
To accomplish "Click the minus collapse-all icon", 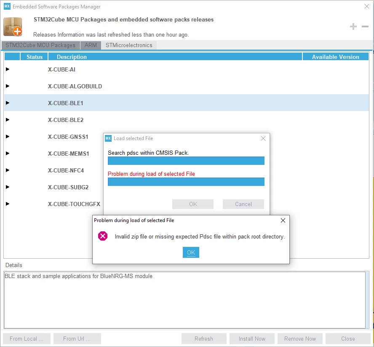I will coord(365,26).
